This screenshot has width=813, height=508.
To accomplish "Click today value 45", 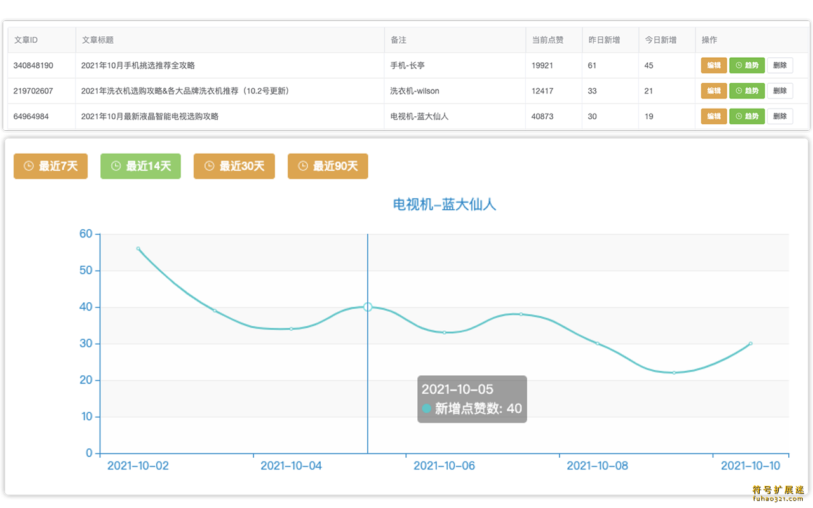I will (648, 65).
